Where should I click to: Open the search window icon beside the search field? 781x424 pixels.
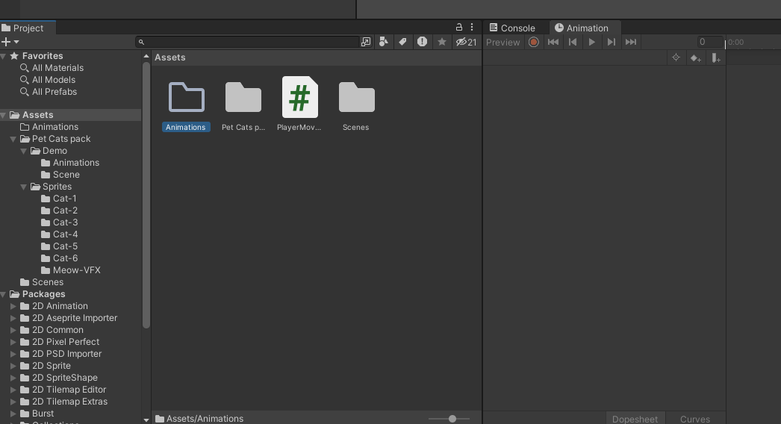[x=366, y=42]
